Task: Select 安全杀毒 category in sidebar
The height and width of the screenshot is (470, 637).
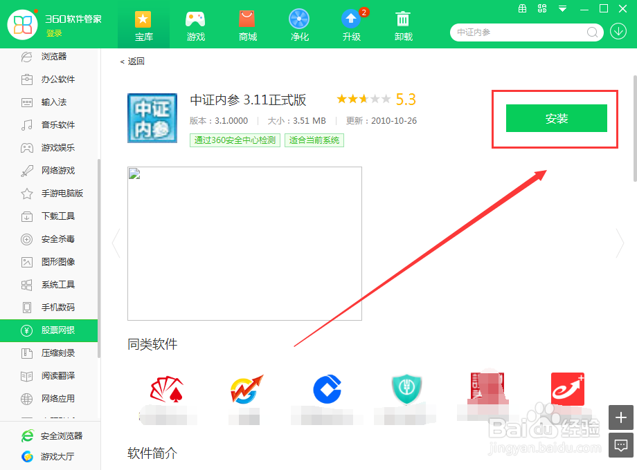Action: [x=48, y=239]
